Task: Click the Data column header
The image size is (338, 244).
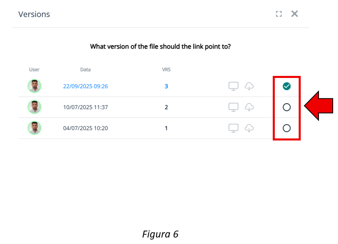Action: (x=86, y=69)
